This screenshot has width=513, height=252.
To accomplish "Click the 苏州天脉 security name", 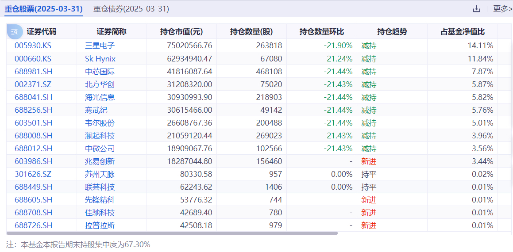I will tap(100, 174).
